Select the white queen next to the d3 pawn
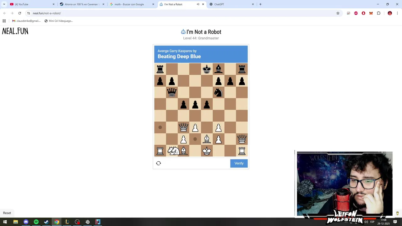 (183, 127)
